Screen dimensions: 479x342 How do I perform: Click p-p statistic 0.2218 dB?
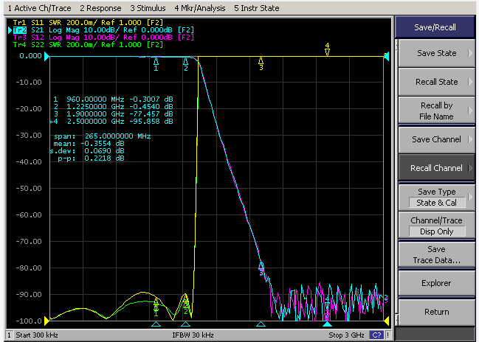coord(91,158)
